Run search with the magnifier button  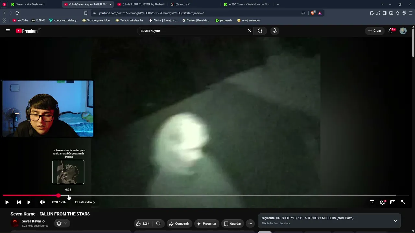(x=260, y=31)
